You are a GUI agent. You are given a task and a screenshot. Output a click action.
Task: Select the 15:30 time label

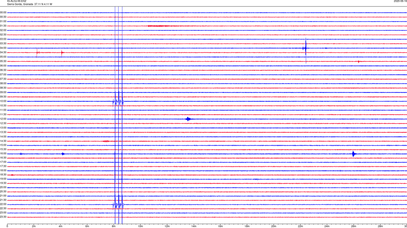click(x=3, y=149)
